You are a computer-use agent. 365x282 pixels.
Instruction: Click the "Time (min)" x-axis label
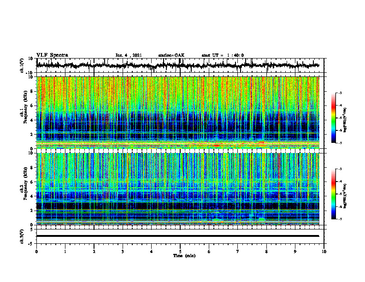[x=184, y=256]
